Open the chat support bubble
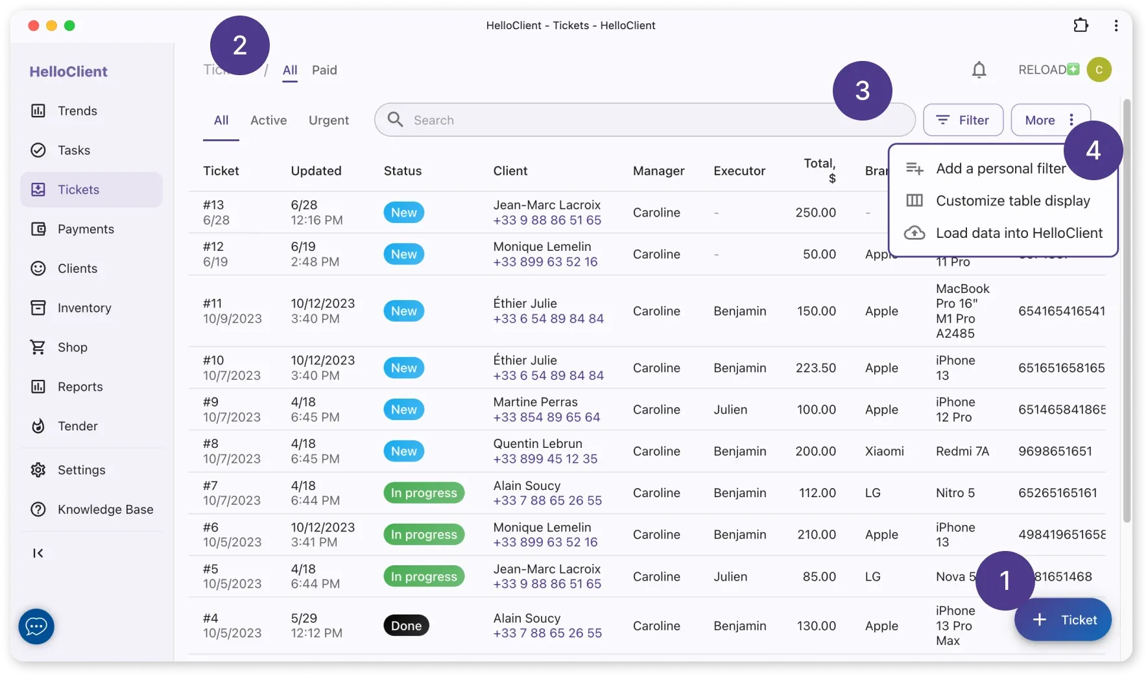1148x678 pixels. click(36, 626)
